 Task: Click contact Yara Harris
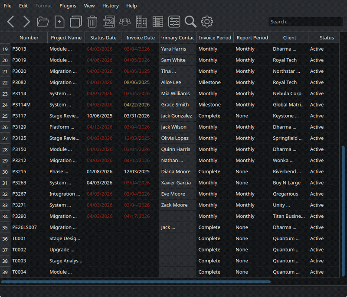(178, 49)
